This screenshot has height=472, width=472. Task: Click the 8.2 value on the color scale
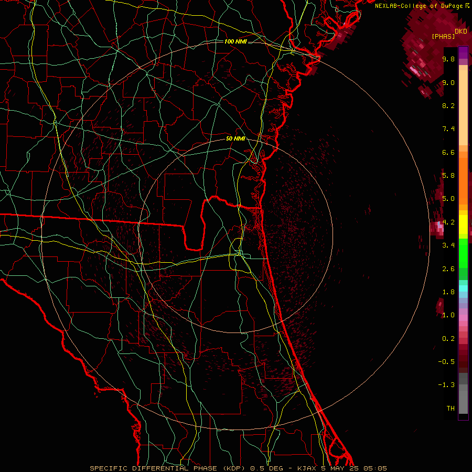pyautogui.click(x=448, y=105)
